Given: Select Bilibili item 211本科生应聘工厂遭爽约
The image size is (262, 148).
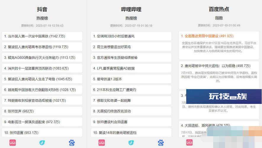Looking at the screenshot, I should click(131, 90).
